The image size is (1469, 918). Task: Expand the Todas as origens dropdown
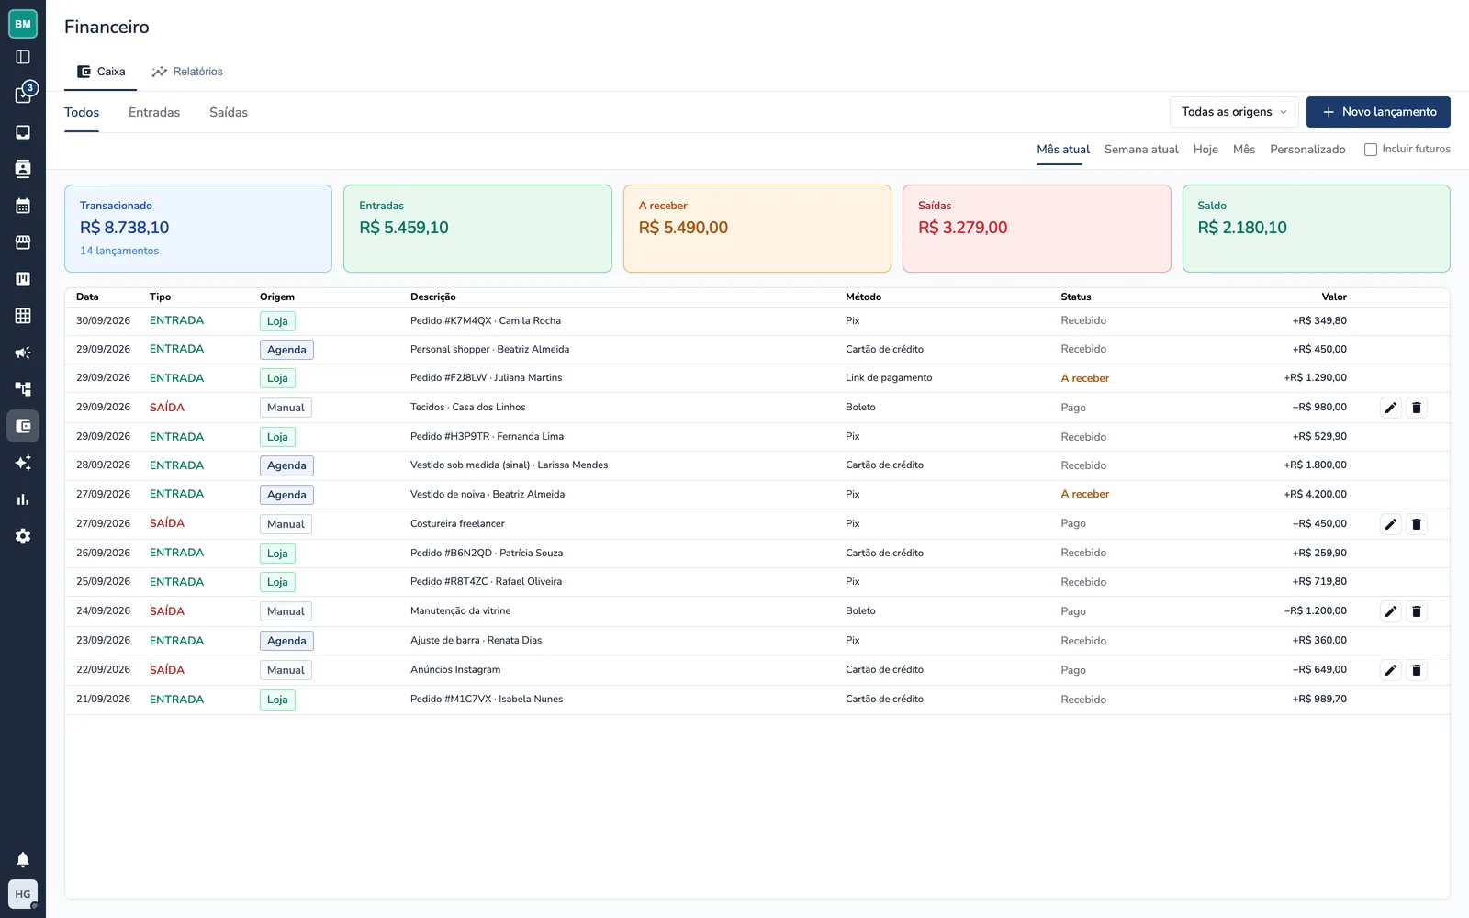coord(1234,112)
